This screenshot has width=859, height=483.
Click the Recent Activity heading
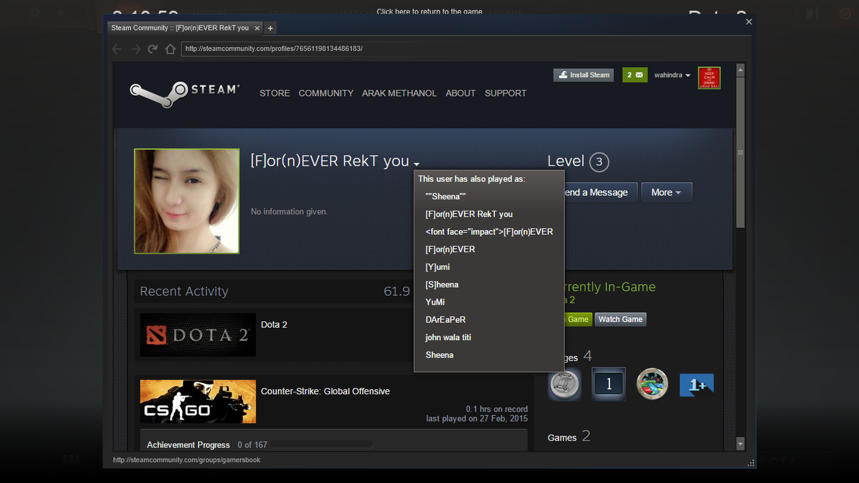pyautogui.click(x=184, y=291)
